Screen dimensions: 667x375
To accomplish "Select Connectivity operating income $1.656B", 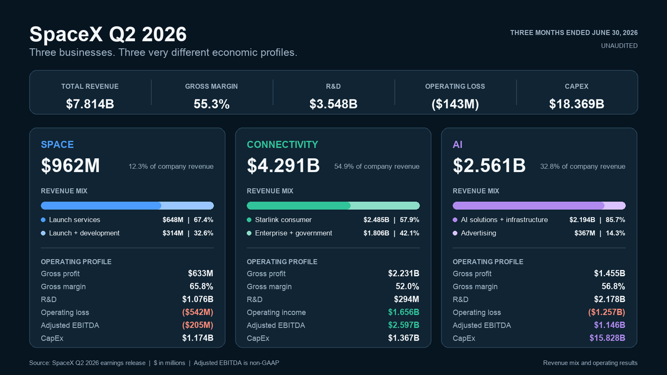I will [404, 313].
